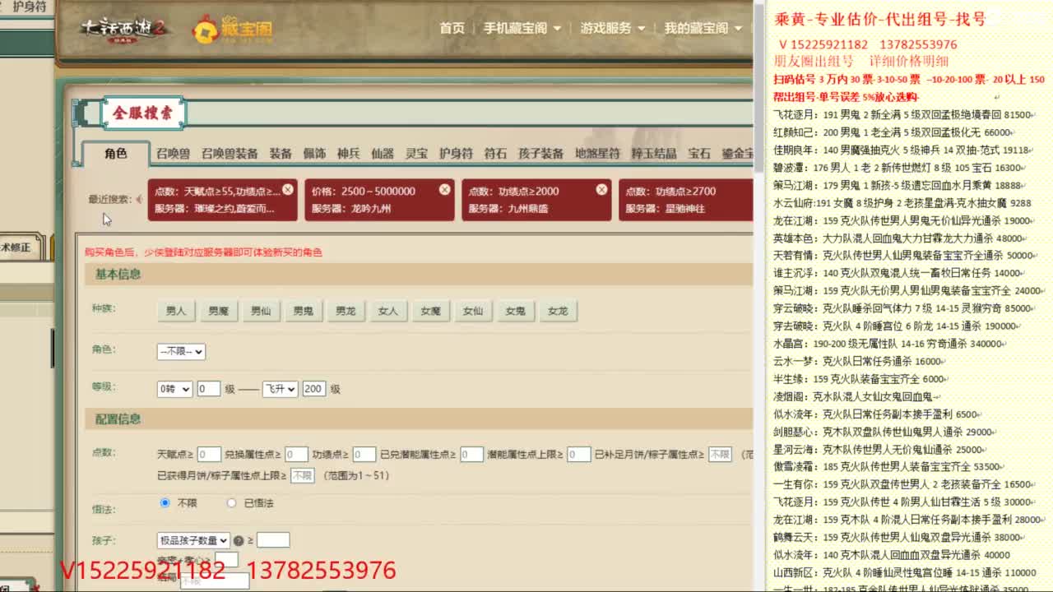
Task: Click the speaker icon beside 最近搜索
Action: [x=139, y=199]
